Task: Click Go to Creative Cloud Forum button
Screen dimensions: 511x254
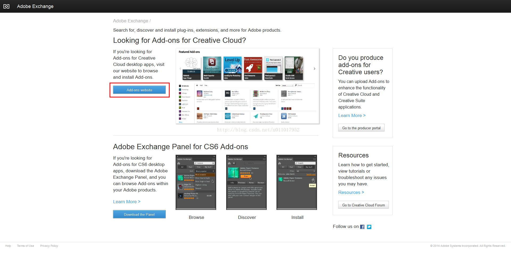Action: pyautogui.click(x=364, y=205)
